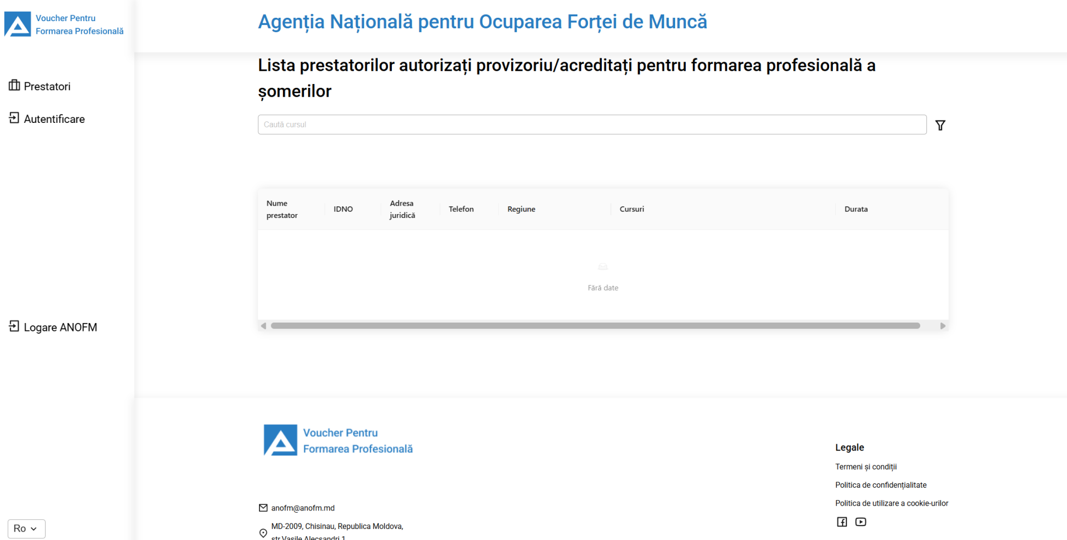This screenshot has width=1067, height=540.
Task: Click the location pin icon in footer
Action: 263,533
